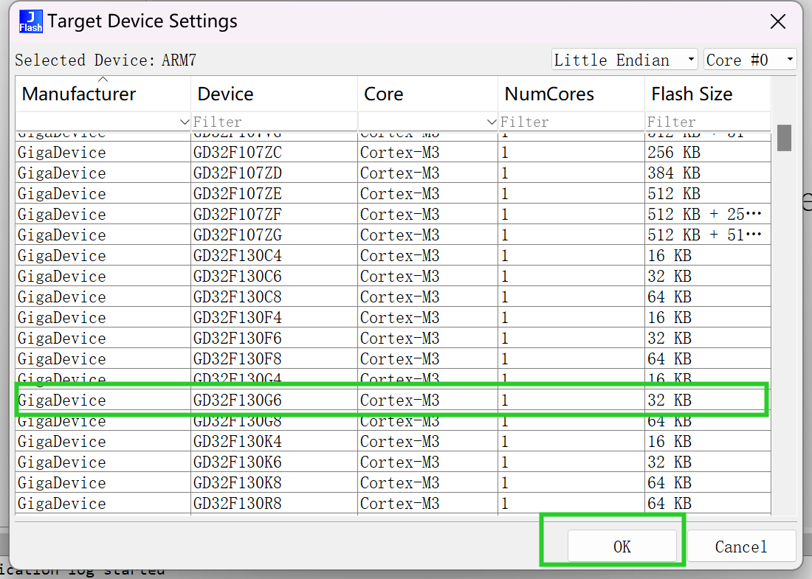This screenshot has height=579, width=812.
Task: Click the Cancel button
Action: click(741, 547)
